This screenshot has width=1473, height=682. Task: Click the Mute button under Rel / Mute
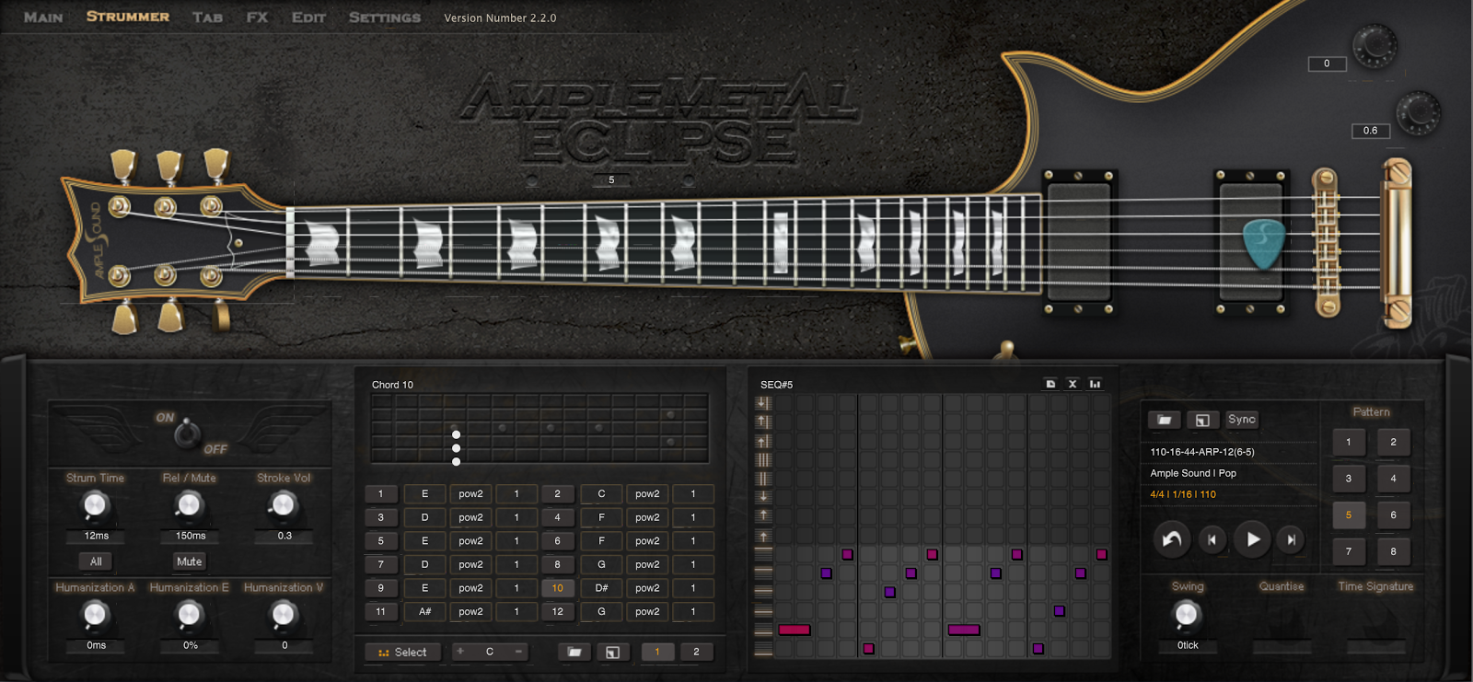pyautogui.click(x=189, y=561)
